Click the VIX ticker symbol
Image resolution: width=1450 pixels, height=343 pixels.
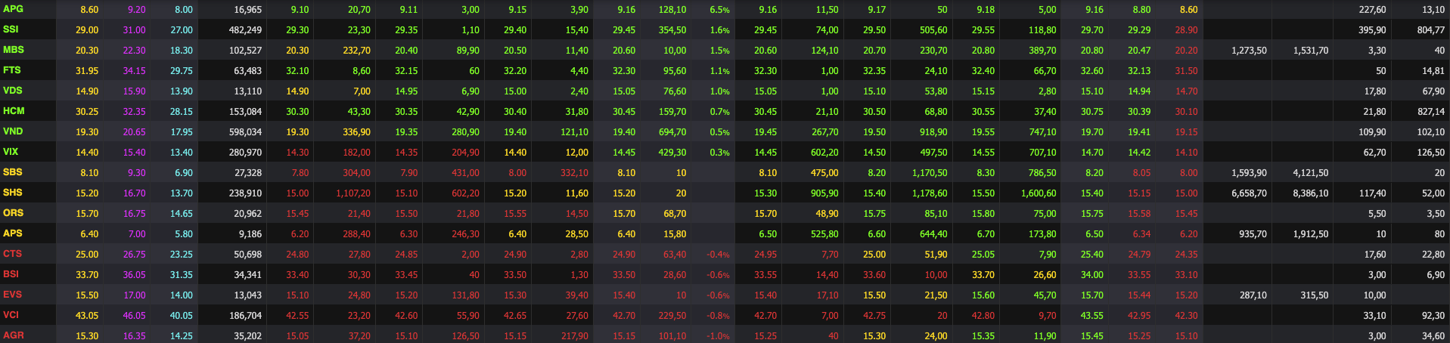click(x=11, y=152)
